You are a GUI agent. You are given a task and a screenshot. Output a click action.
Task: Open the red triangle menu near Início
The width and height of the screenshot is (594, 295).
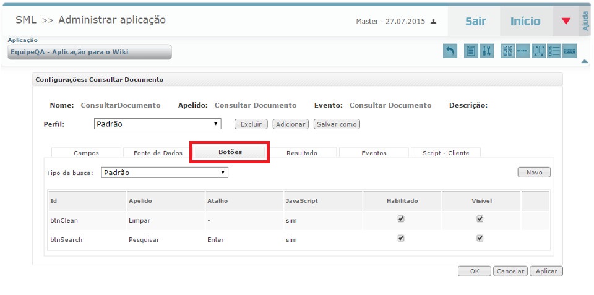pos(566,22)
